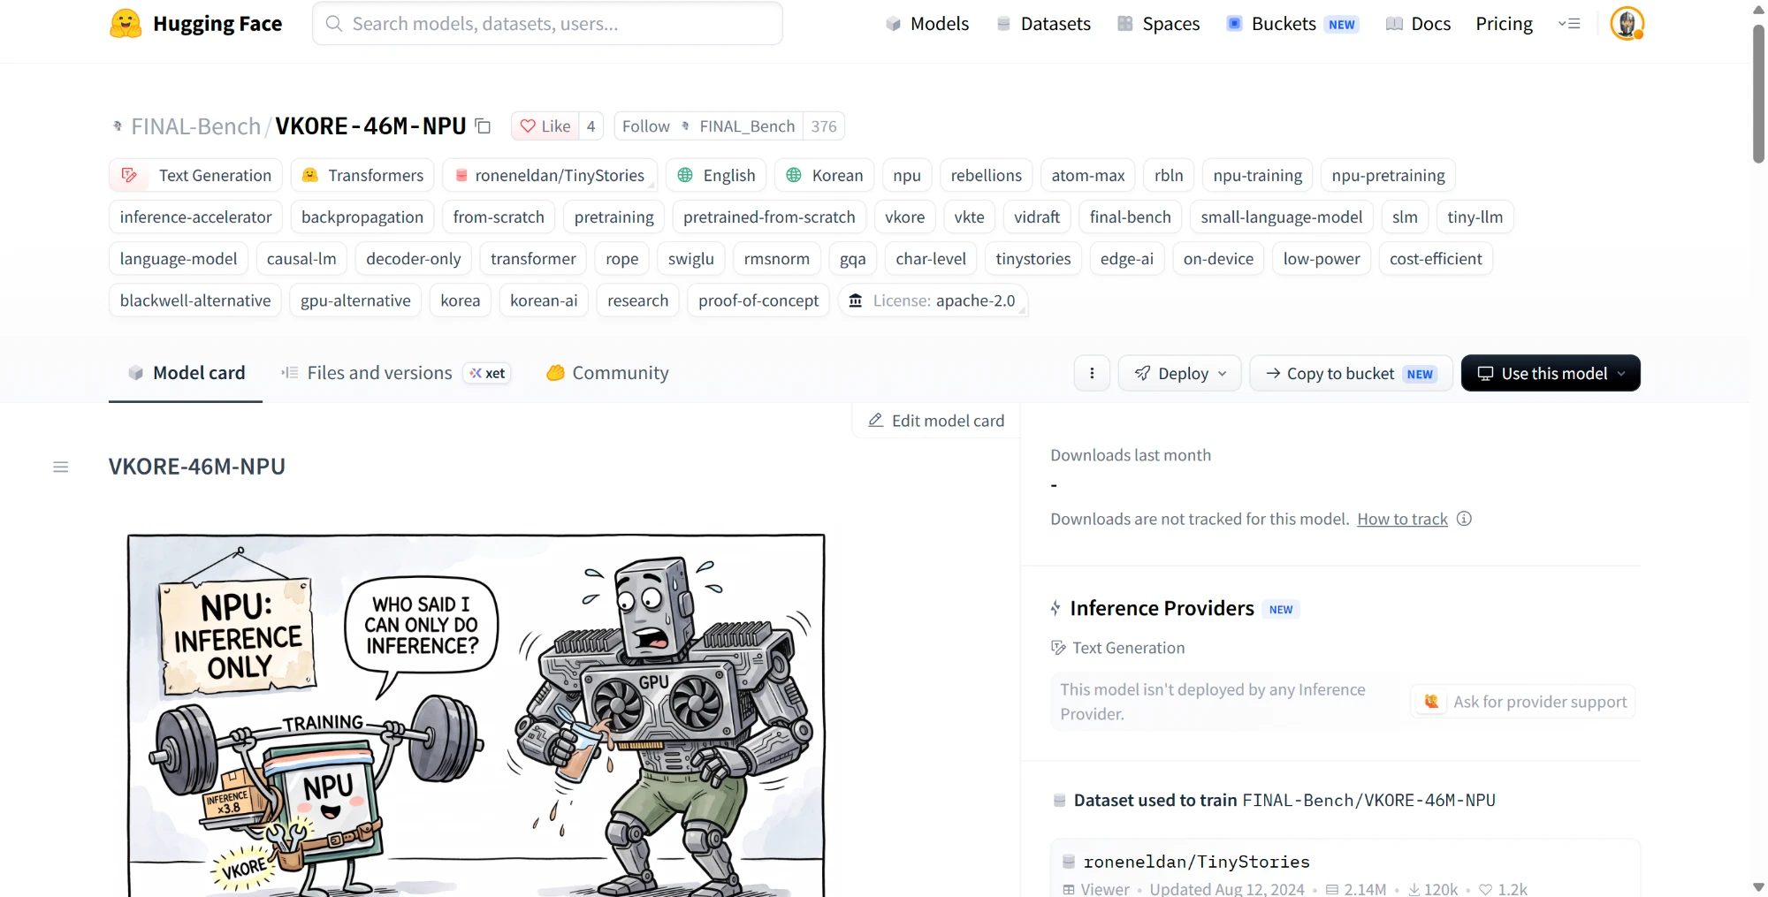Image resolution: width=1768 pixels, height=897 pixels.
Task: Open the Pricing page
Action: (x=1504, y=24)
